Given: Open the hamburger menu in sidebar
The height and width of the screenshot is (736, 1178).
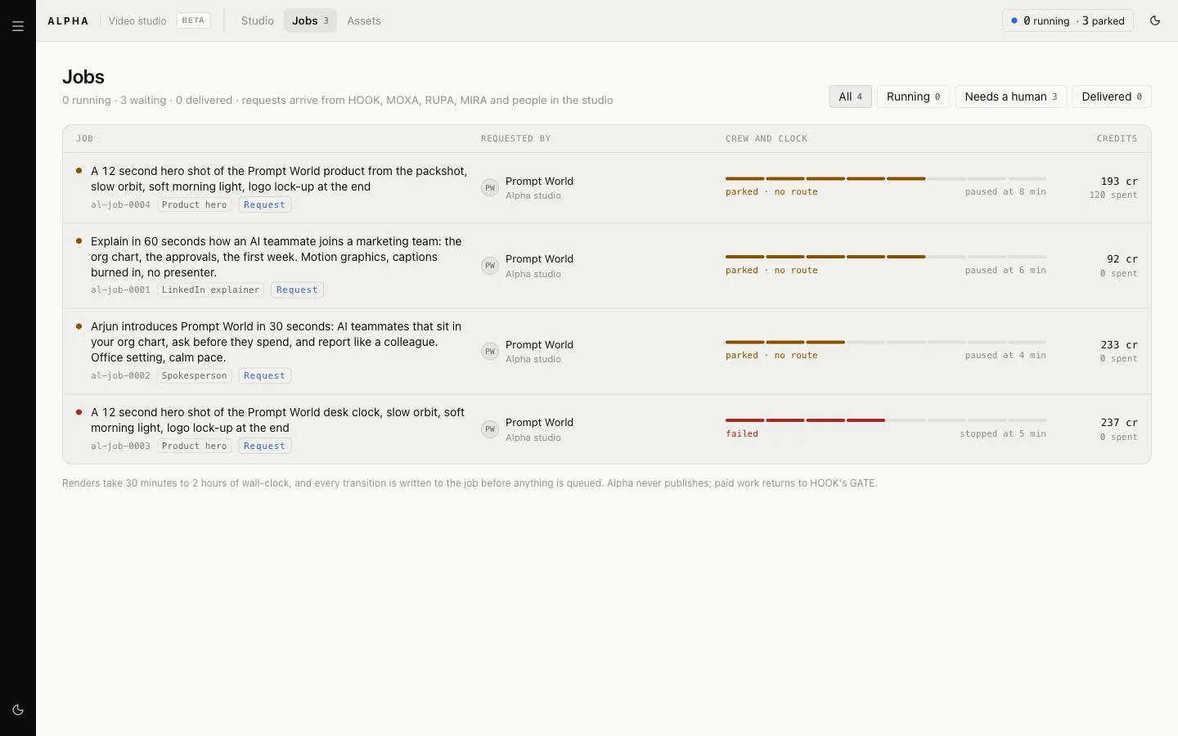Looking at the screenshot, I should 18,26.
